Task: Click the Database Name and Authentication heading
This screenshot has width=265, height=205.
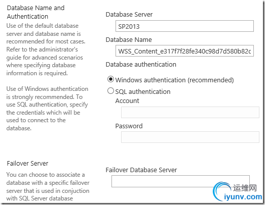Action: (35, 12)
